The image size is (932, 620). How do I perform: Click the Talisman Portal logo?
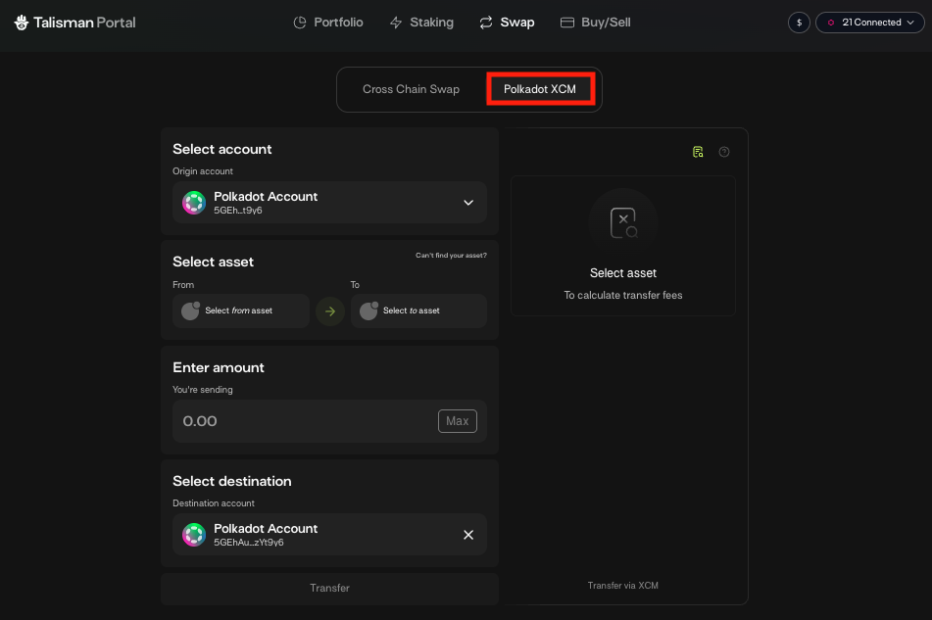74,23
